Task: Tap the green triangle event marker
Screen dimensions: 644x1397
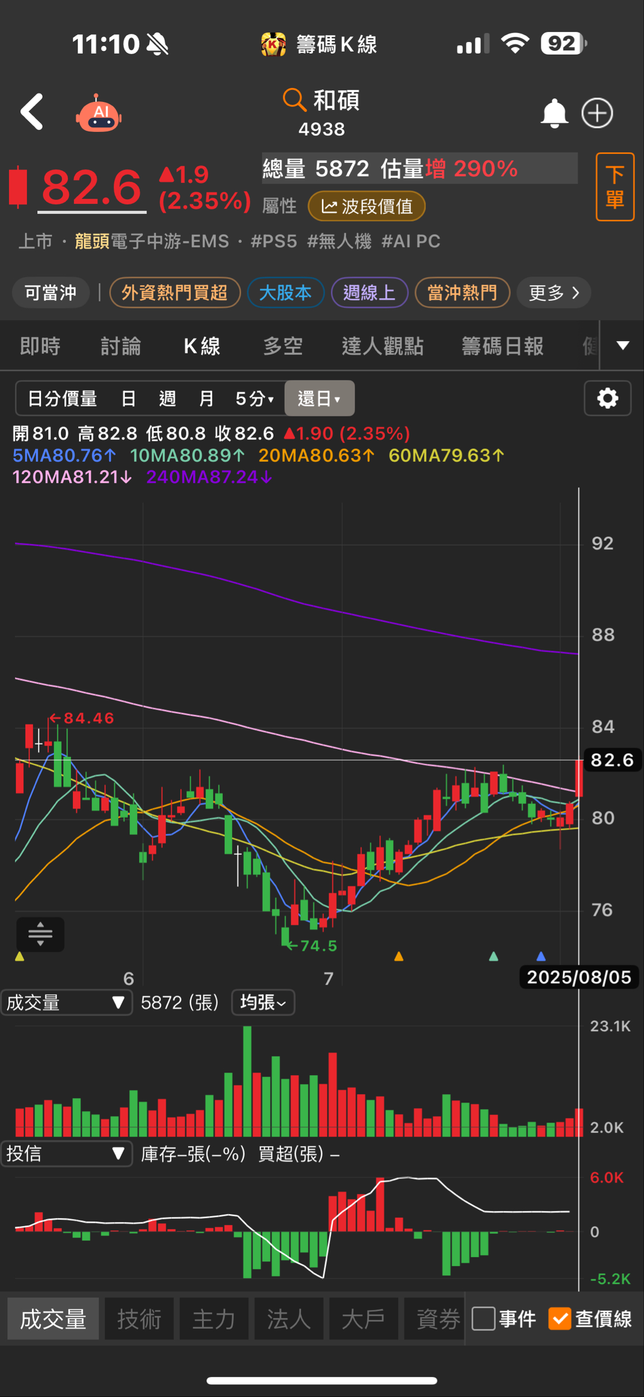Action: 493,956
